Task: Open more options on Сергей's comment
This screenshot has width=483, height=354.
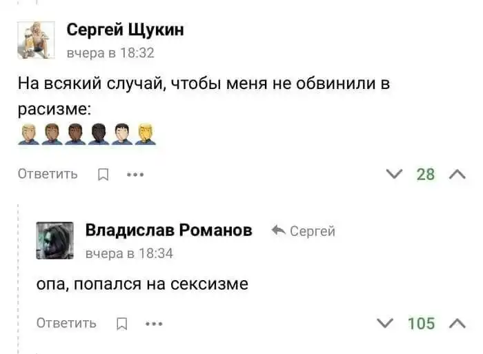Action: coord(135,175)
